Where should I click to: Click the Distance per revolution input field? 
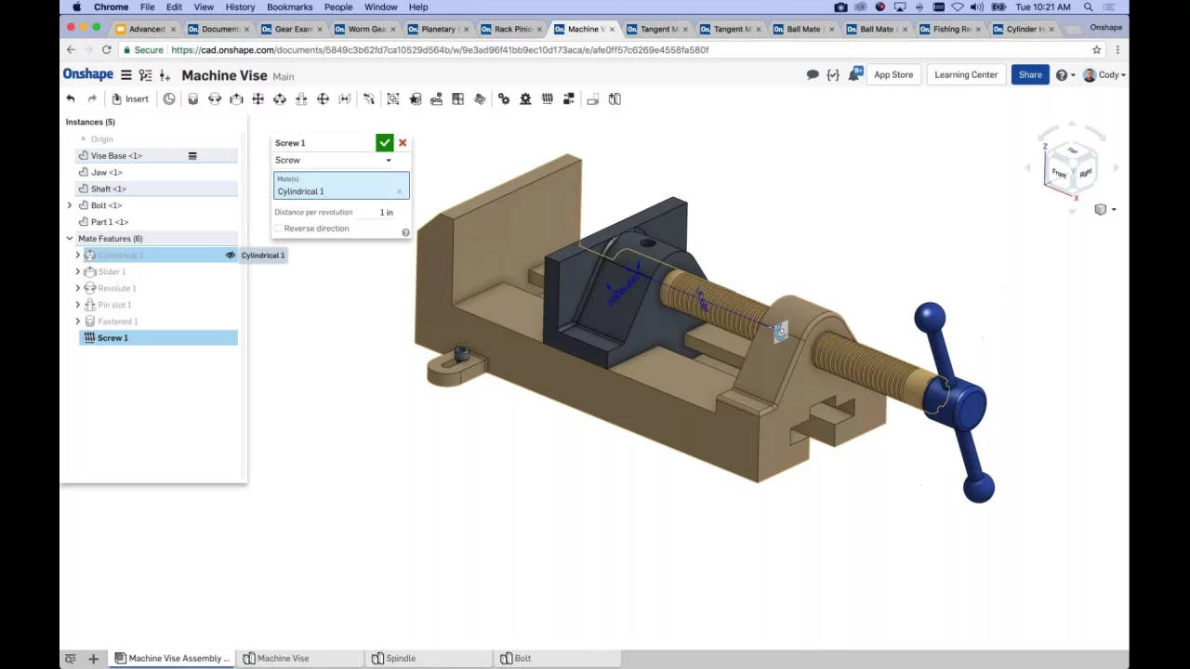click(388, 212)
